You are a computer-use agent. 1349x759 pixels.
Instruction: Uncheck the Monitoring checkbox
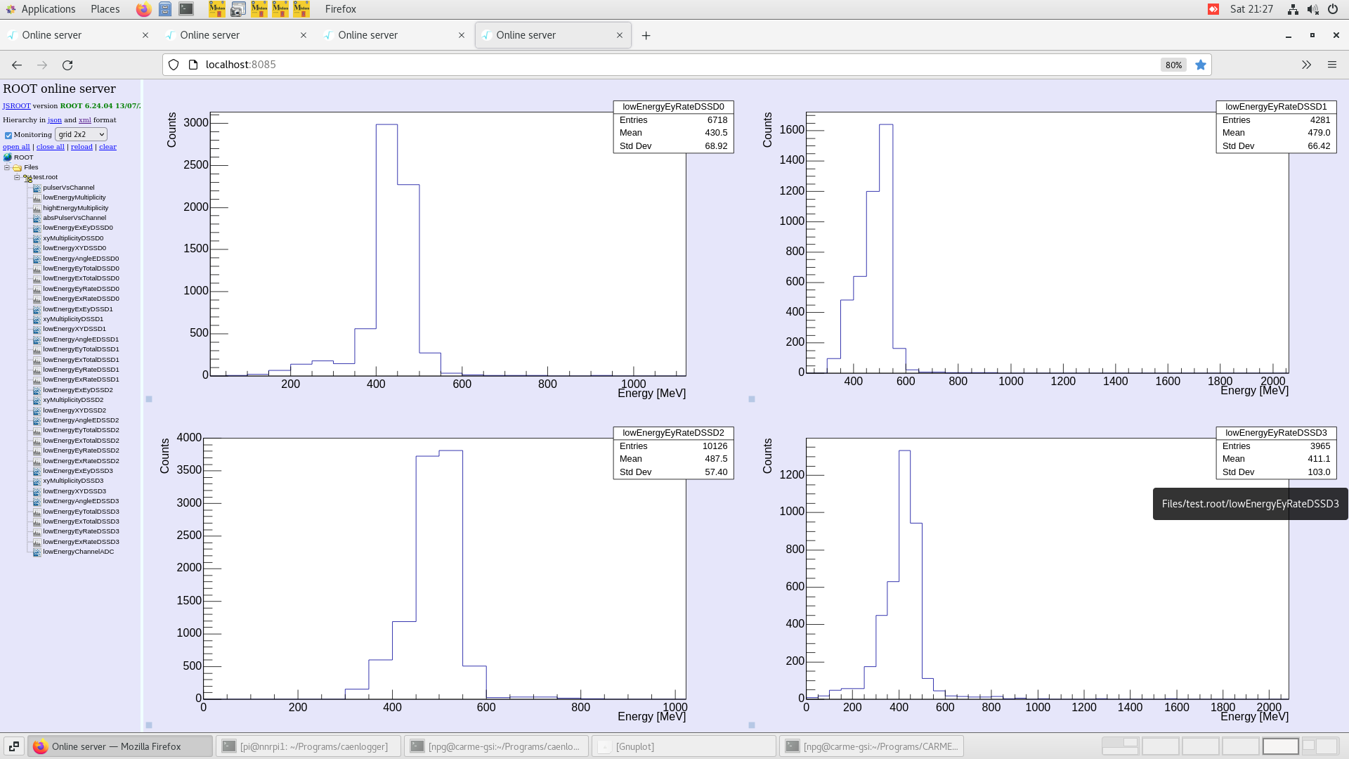click(x=8, y=136)
